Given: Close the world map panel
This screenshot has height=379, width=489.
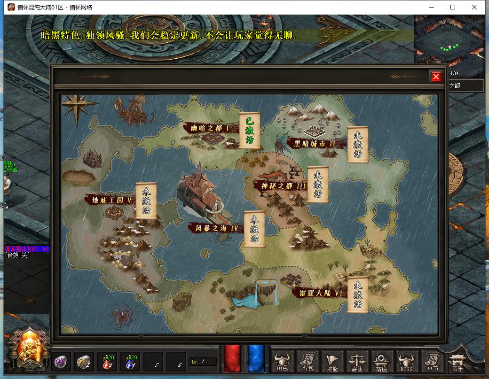Looking at the screenshot, I should [x=436, y=77].
